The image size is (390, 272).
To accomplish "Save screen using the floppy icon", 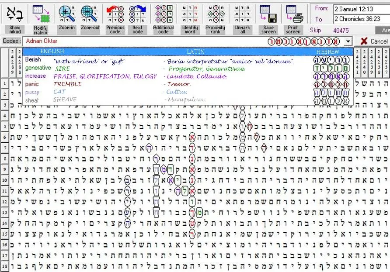I will (268, 14).
